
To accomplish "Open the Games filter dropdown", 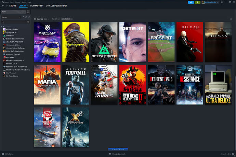I will [11, 17].
